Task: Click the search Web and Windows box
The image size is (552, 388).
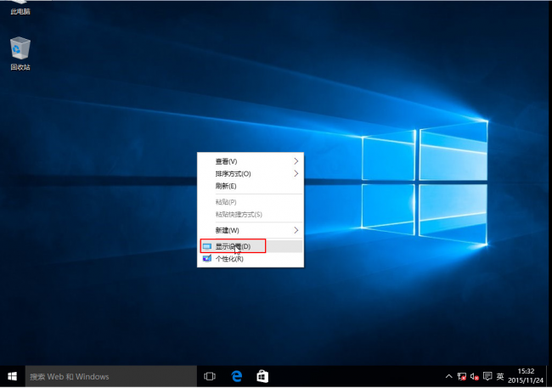Action: [111, 376]
